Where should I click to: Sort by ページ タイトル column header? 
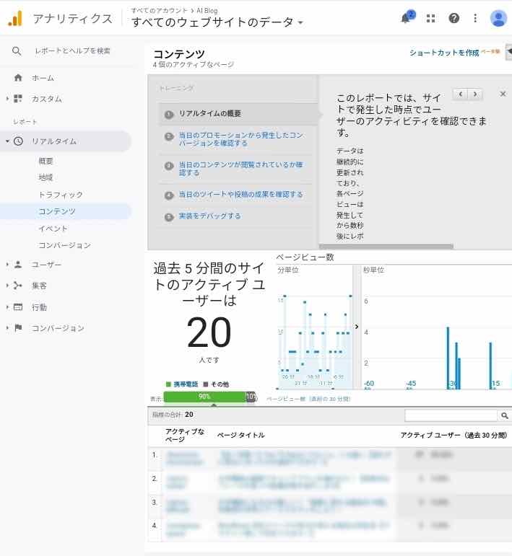[241, 435]
